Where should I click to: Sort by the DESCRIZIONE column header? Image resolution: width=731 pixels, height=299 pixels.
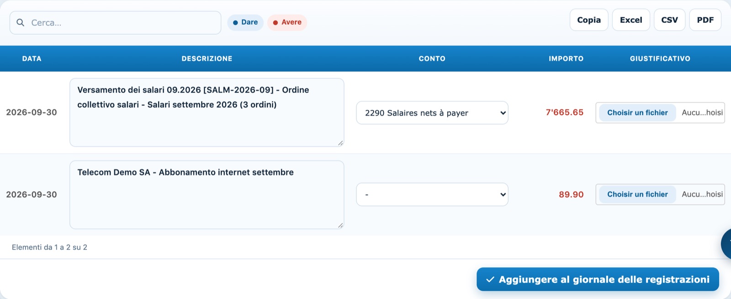(x=207, y=59)
